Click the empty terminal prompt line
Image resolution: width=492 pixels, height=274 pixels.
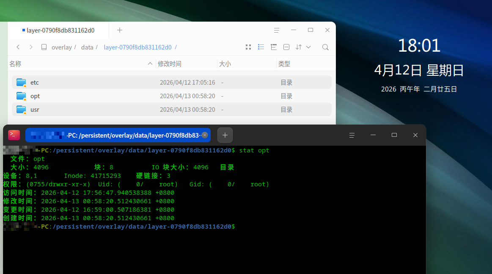[x=119, y=227]
